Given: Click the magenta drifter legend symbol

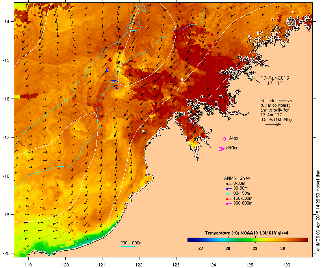Looking at the screenshot, I should [221, 149].
